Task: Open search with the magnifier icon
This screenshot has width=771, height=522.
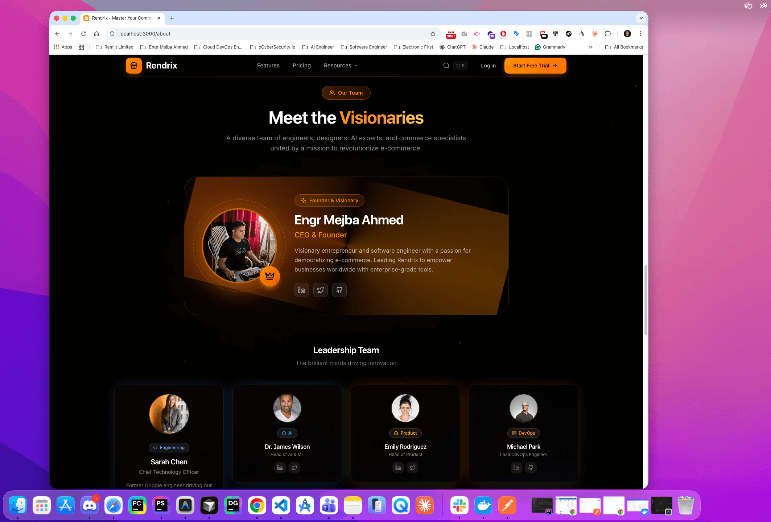Action: click(x=446, y=66)
